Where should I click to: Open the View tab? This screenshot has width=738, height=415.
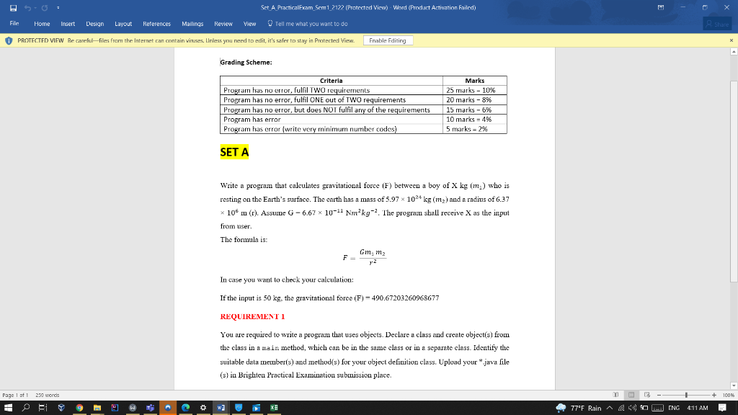(x=249, y=24)
